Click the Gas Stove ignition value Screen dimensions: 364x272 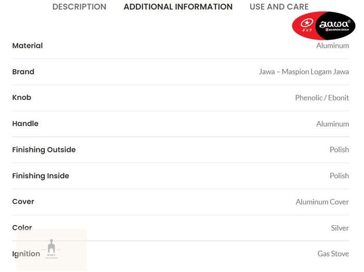coord(333,254)
